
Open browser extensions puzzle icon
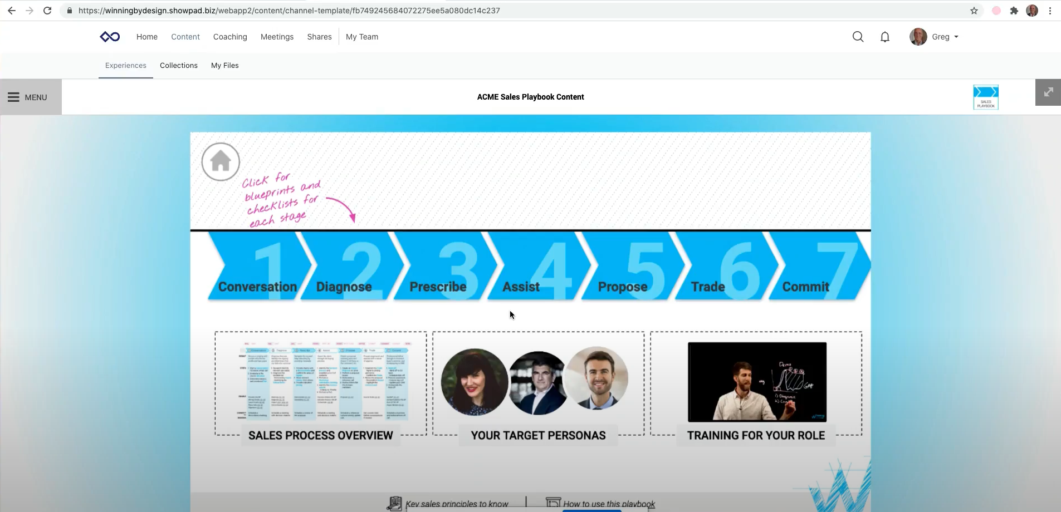[x=1014, y=11]
